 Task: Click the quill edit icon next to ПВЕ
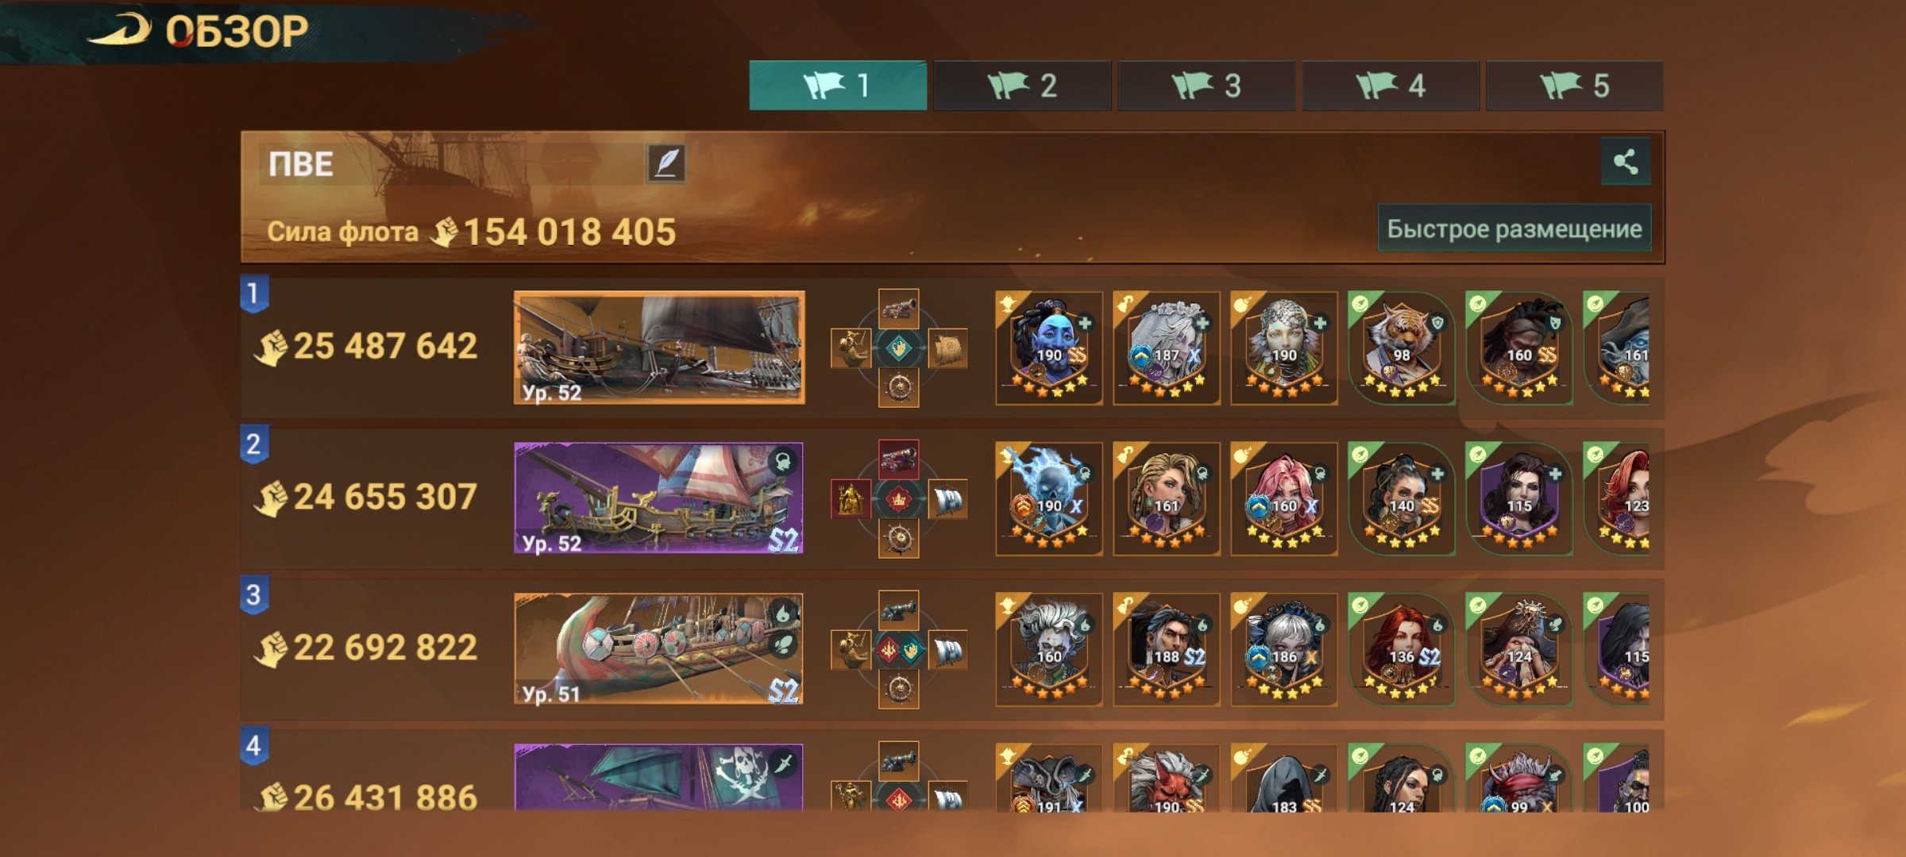tap(666, 163)
